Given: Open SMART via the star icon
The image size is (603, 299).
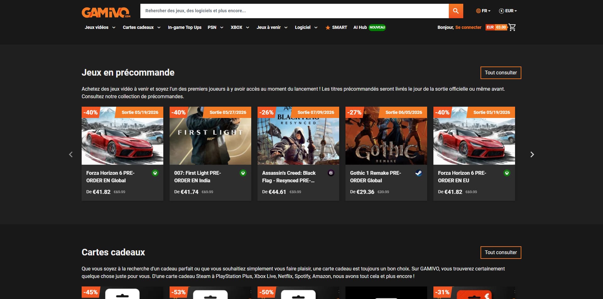Looking at the screenshot, I should [x=328, y=28].
